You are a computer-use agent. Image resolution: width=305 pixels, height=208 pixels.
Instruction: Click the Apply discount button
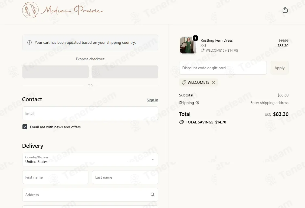tap(279, 68)
